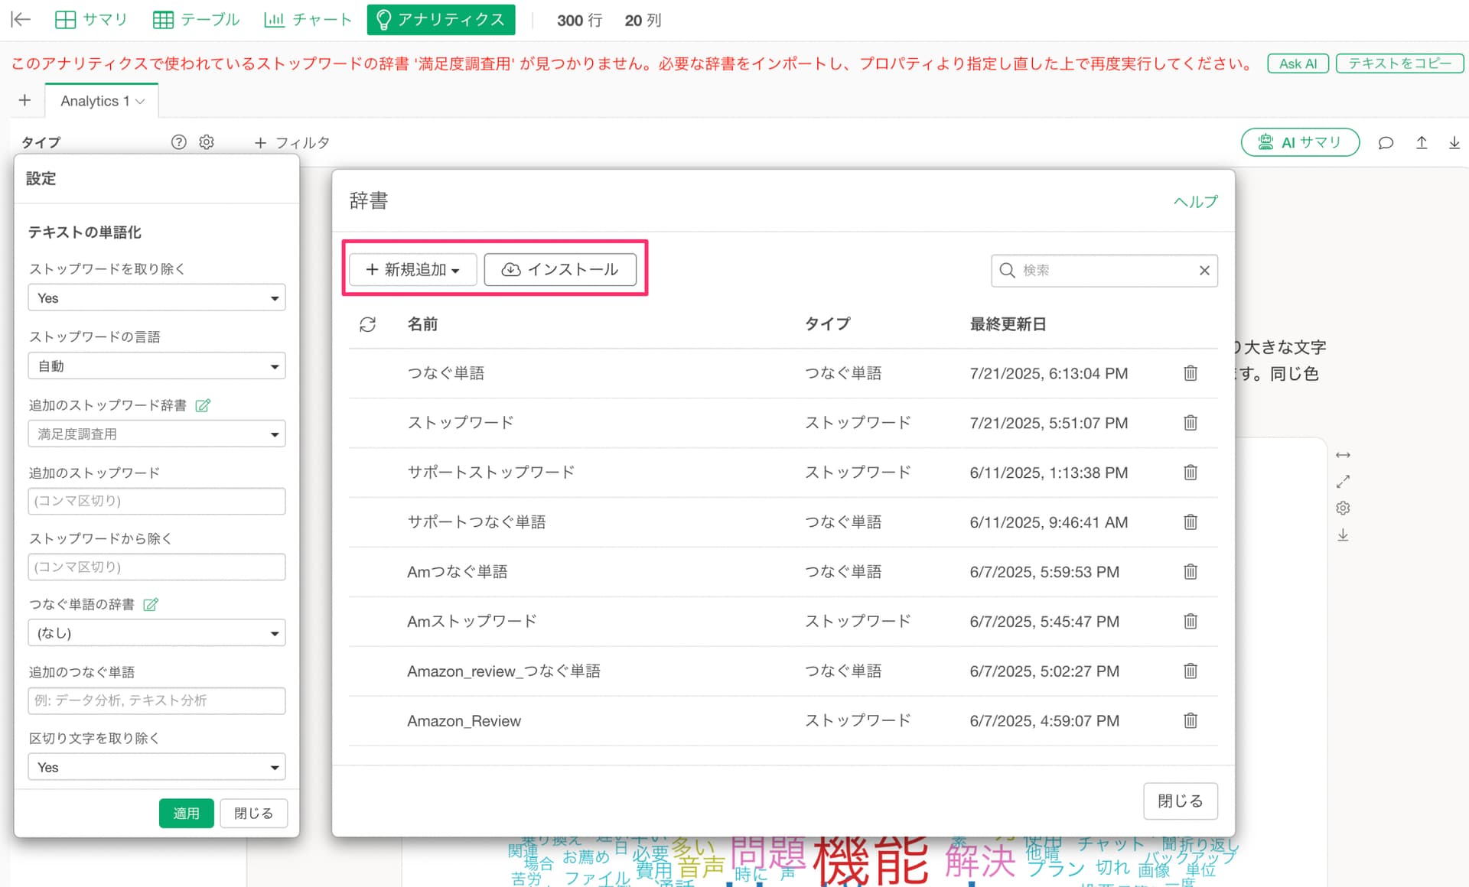Screen dimensions: 1469x887
Task: Delete Amつなぐ単語 with trash icon
Action: (x=1191, y=572)
